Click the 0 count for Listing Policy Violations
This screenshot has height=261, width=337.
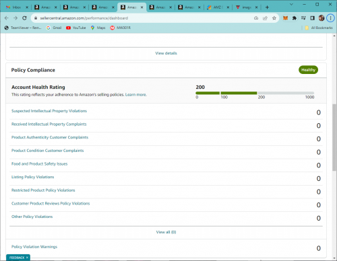(x=319, y=179)
